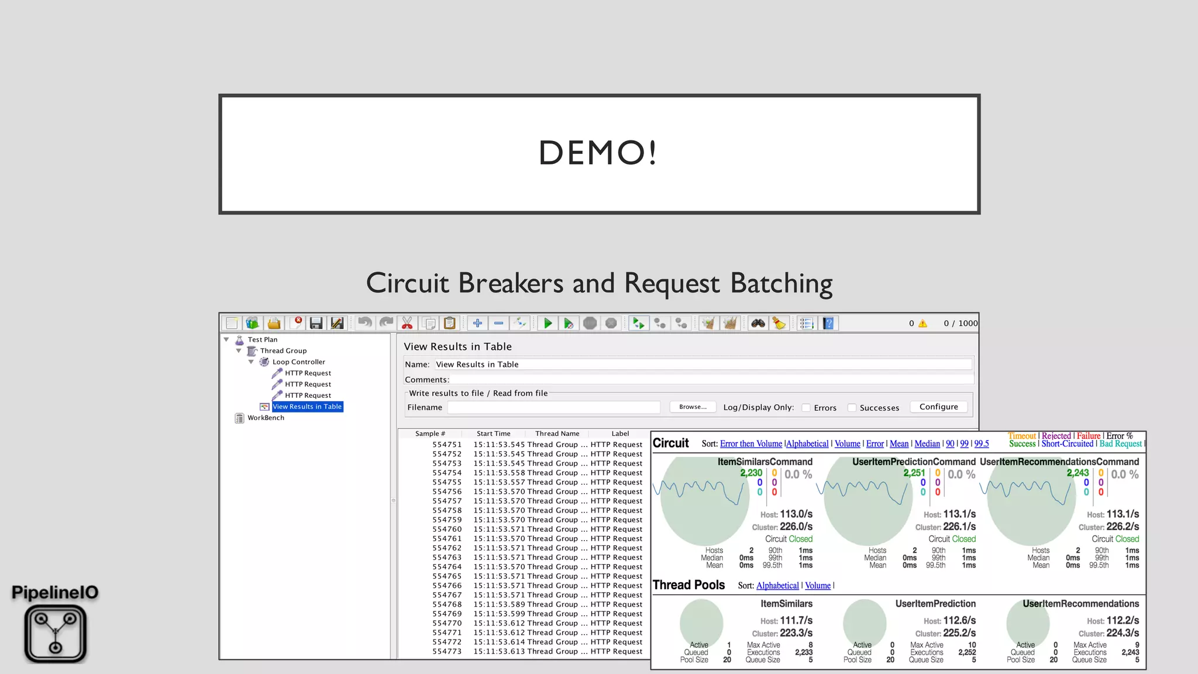Screen dimensions: 1198x674
Task: Click the Redo arrow icon
Action: 386,323
